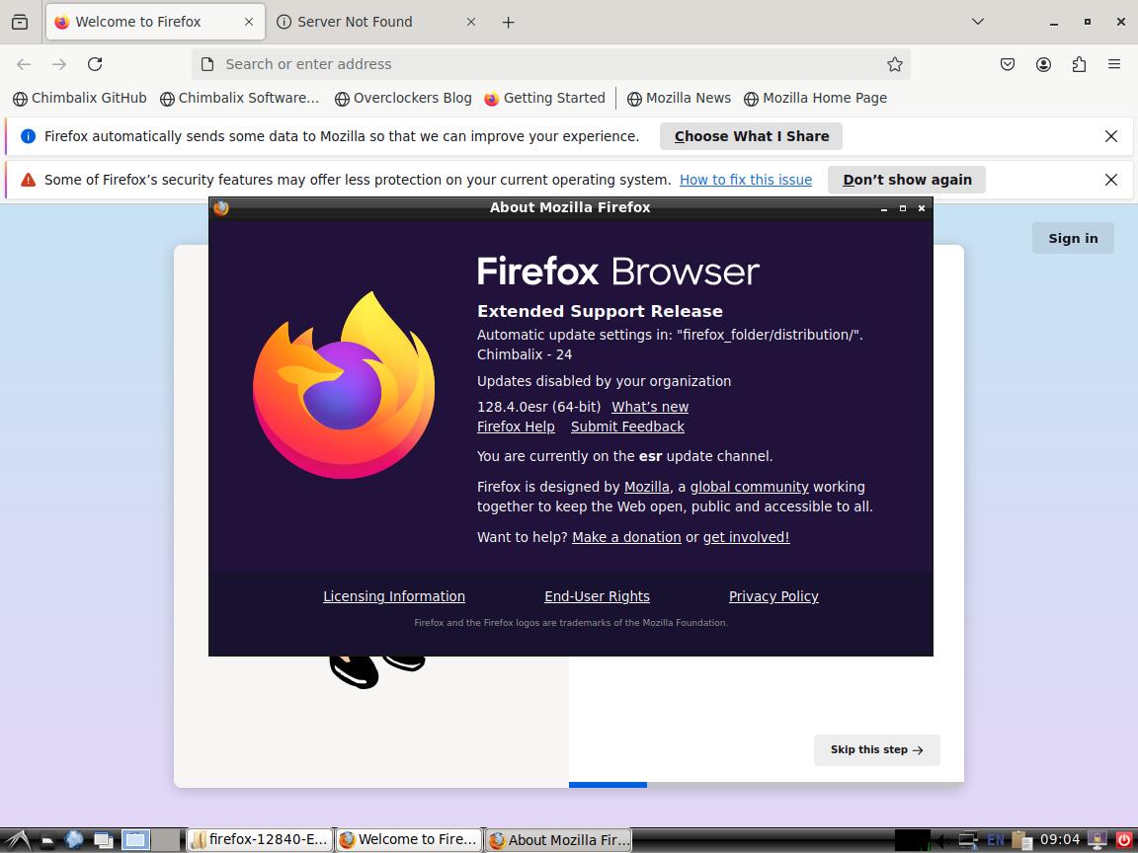Viewport: 1138px width, 853px height.
Task: Select the second workspace in the taskbar pager
Action: tap(166, 840)
